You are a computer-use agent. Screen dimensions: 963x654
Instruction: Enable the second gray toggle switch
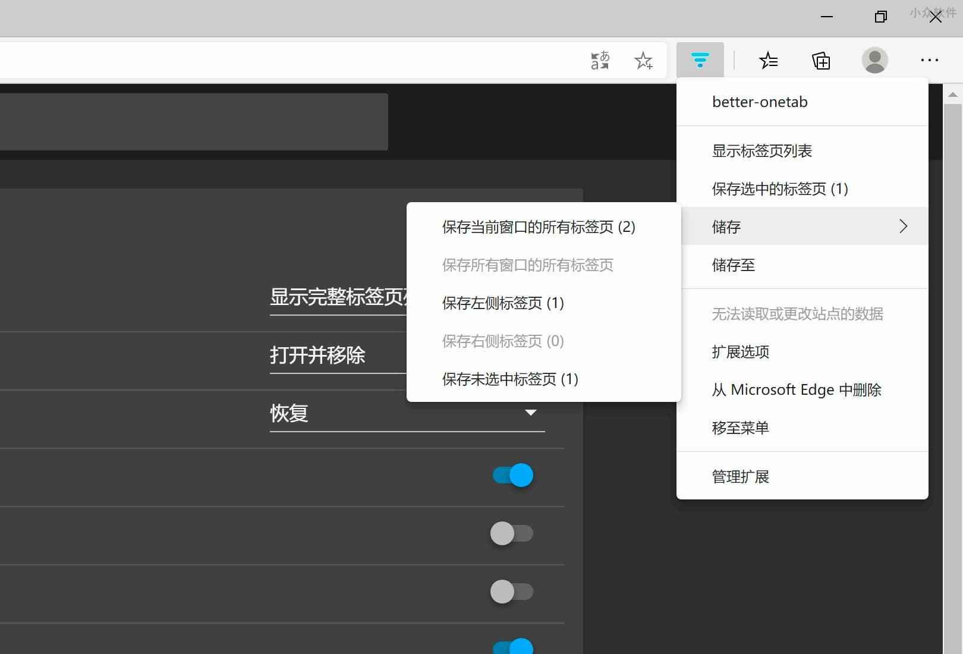click(x=512, y=592)
